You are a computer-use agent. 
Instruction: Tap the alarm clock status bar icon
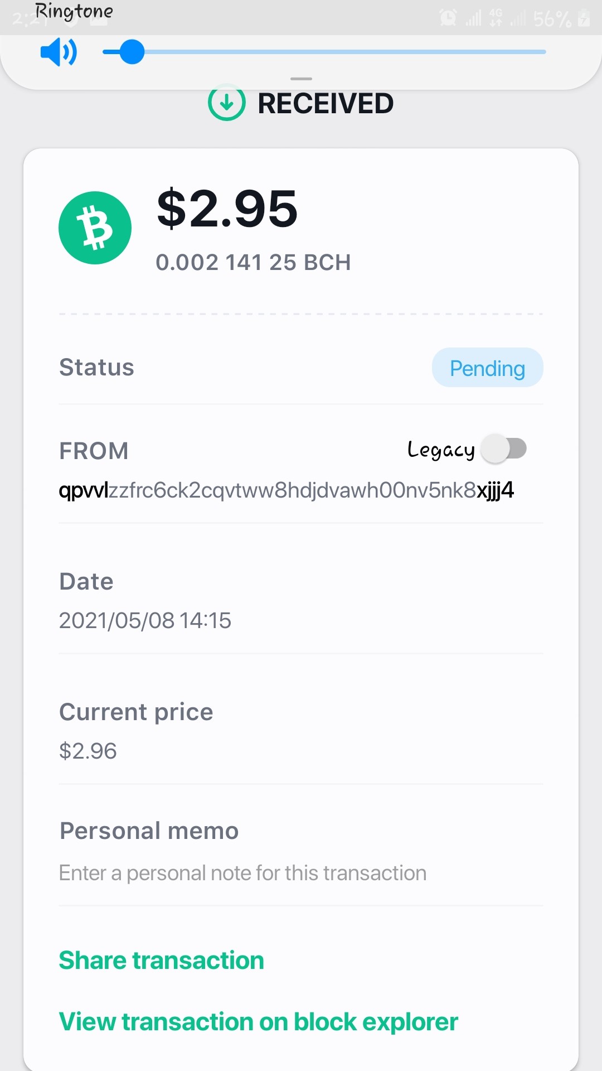(448, 18)
